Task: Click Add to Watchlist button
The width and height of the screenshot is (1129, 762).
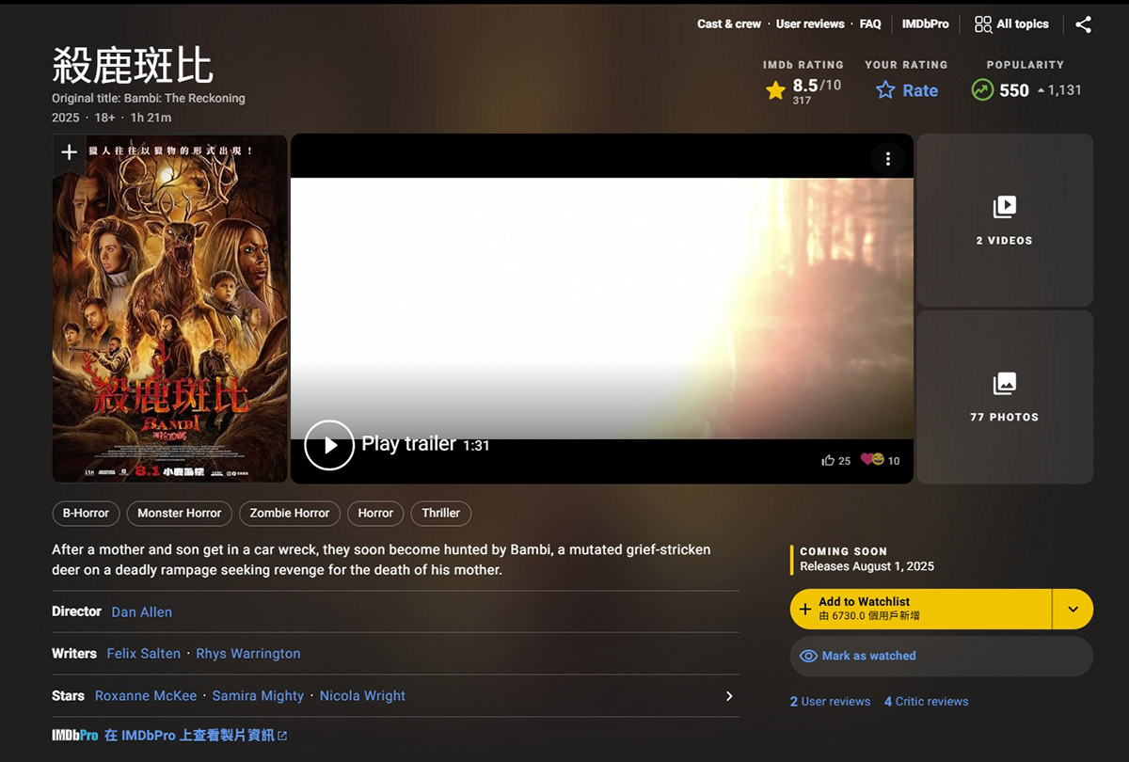Action: 920,610
